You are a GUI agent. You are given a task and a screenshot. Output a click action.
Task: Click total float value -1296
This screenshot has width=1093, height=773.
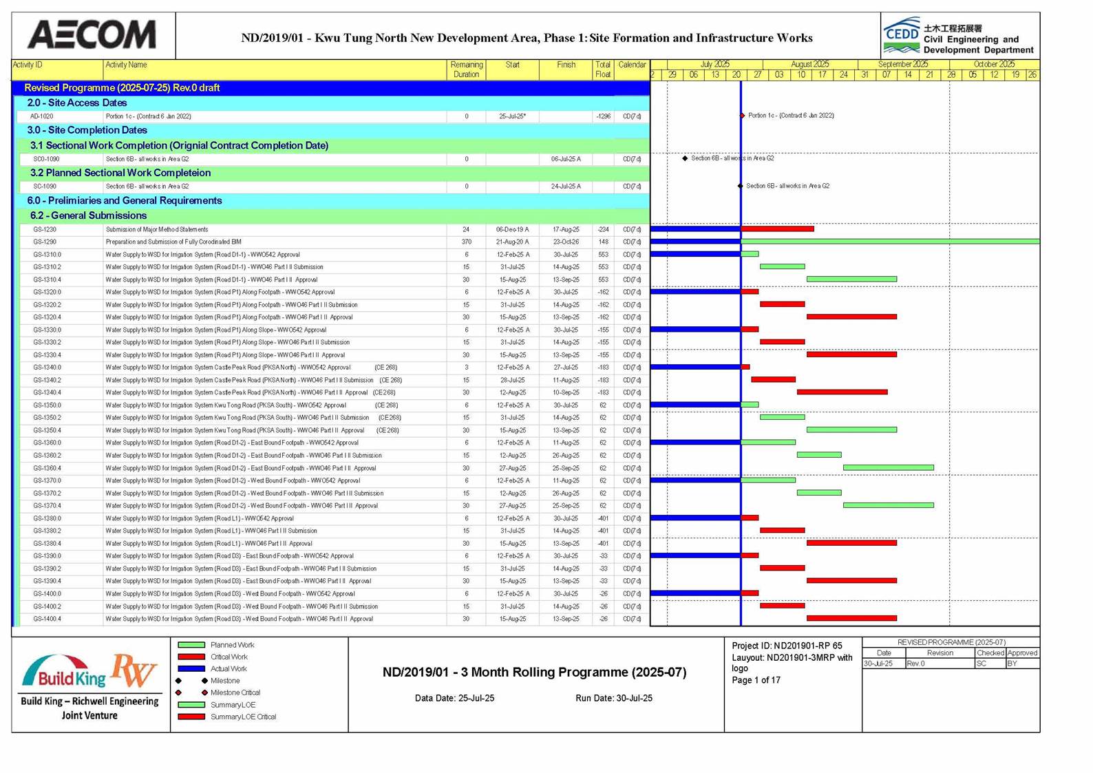coord(603,116)
